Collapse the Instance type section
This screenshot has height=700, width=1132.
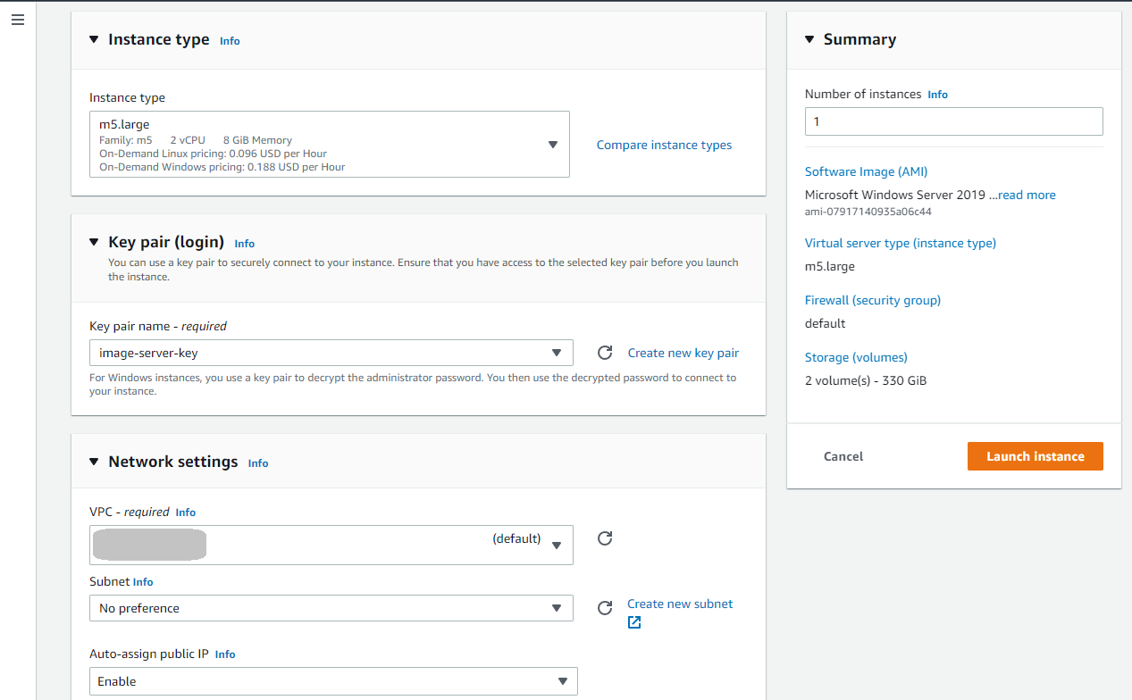(94, 40)
